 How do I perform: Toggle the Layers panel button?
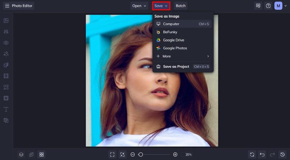pyautogui.click(x=21, y=154)
